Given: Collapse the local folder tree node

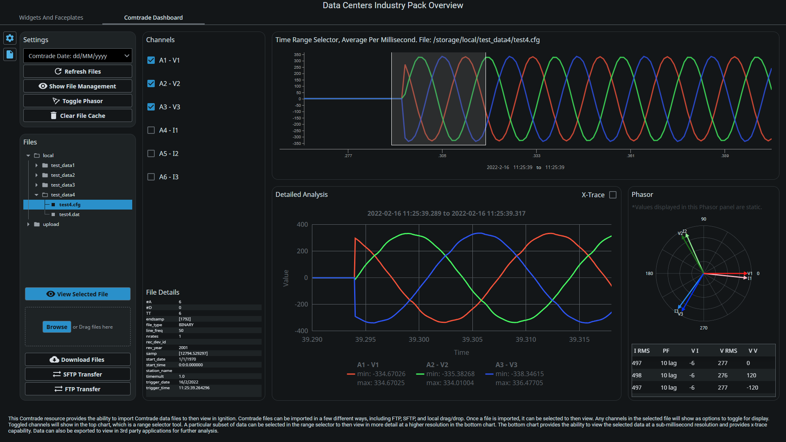Looking at the screenshot, I should (28, 156).
